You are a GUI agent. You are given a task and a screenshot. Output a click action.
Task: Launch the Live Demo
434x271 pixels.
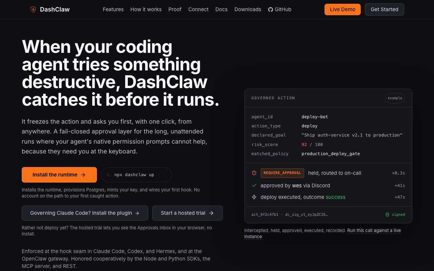pos(342,9)
